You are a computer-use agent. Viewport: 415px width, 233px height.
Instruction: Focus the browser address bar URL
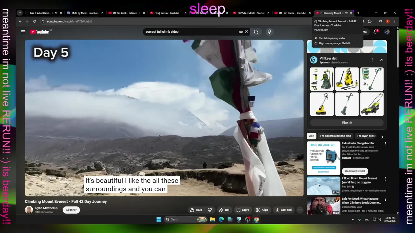pos(69,21)
